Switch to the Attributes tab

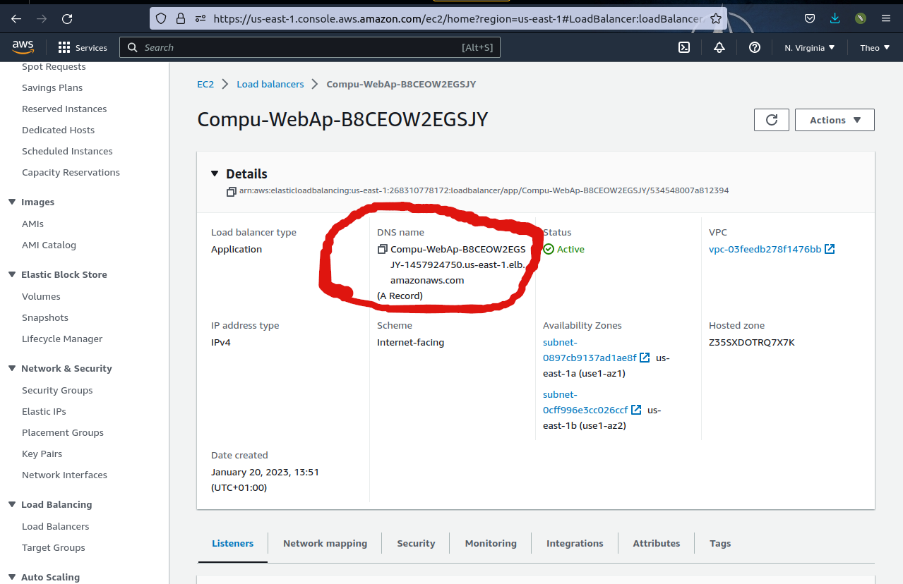(x=656, y=543)
